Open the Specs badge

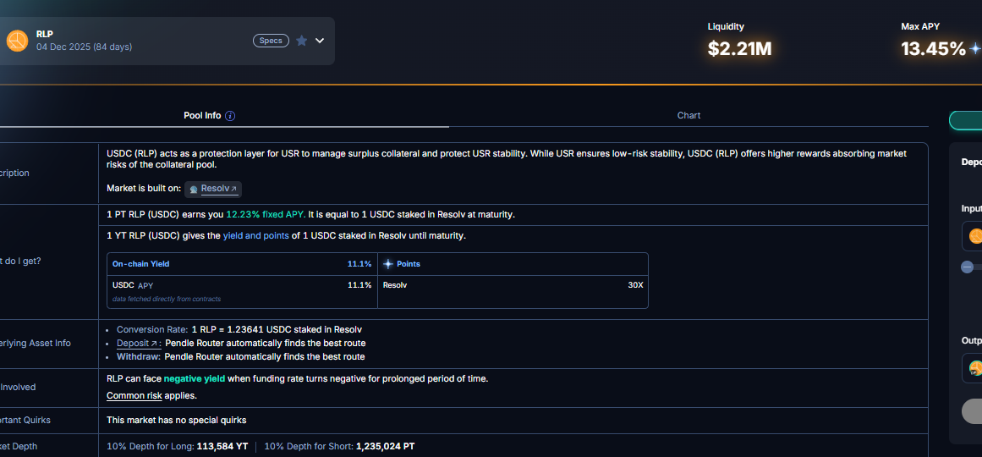[271, 41]
